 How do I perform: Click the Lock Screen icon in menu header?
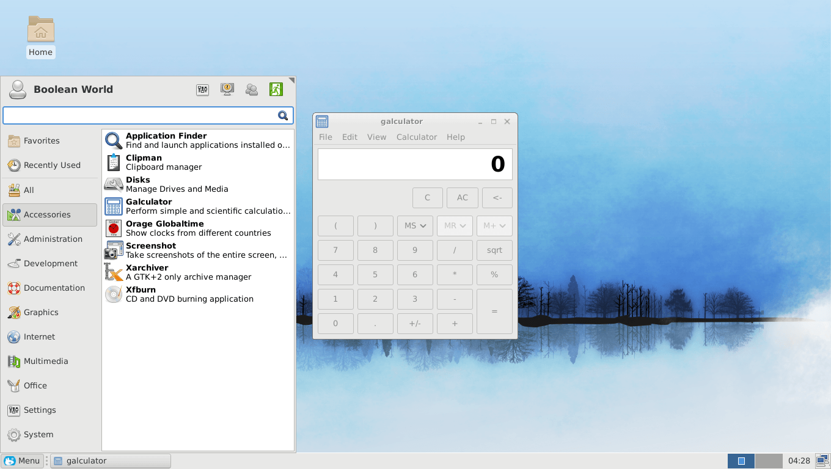click(227, 90)
